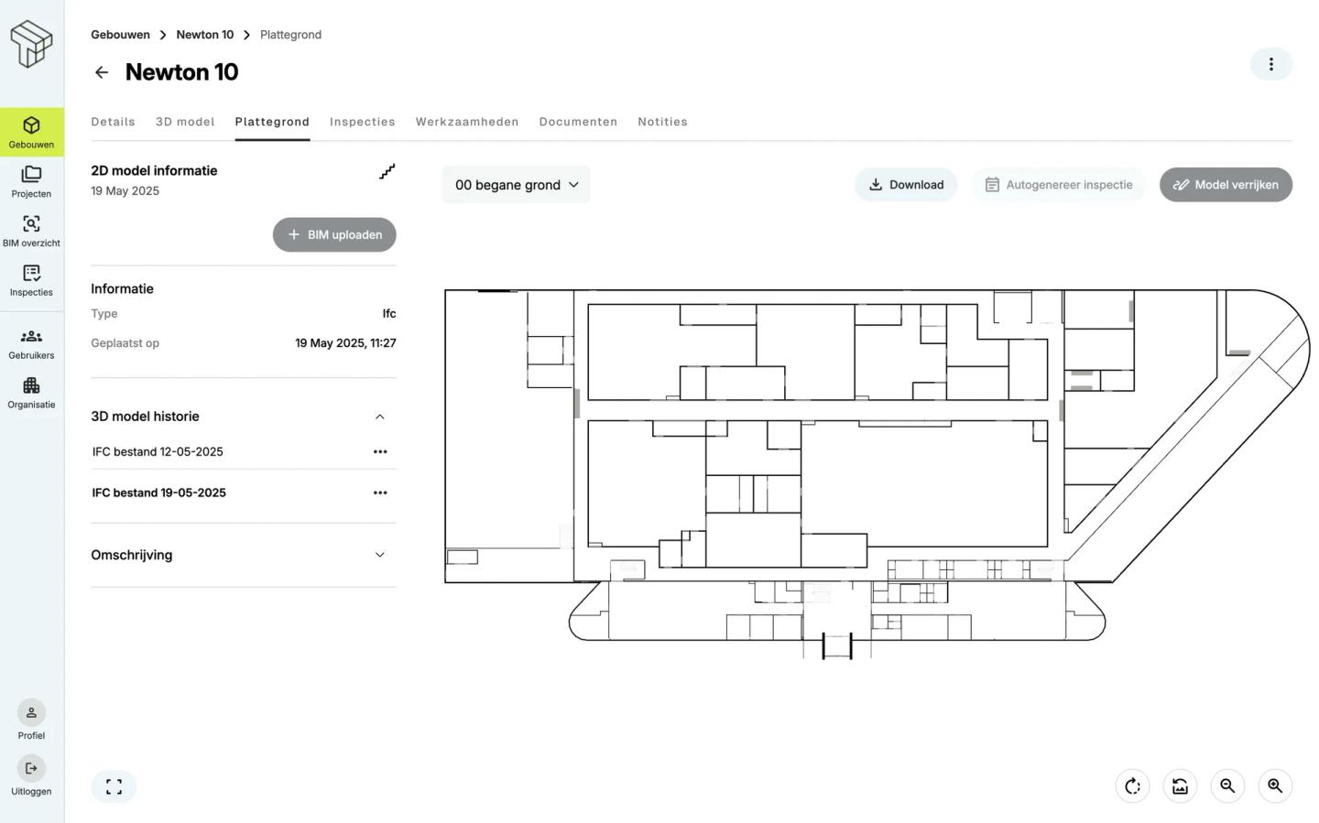Select the Plattegrond tab

pos(272,122)
